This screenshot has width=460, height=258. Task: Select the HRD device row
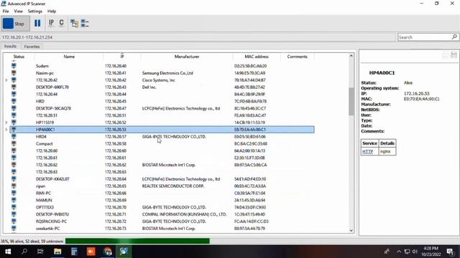pos(162,101)
